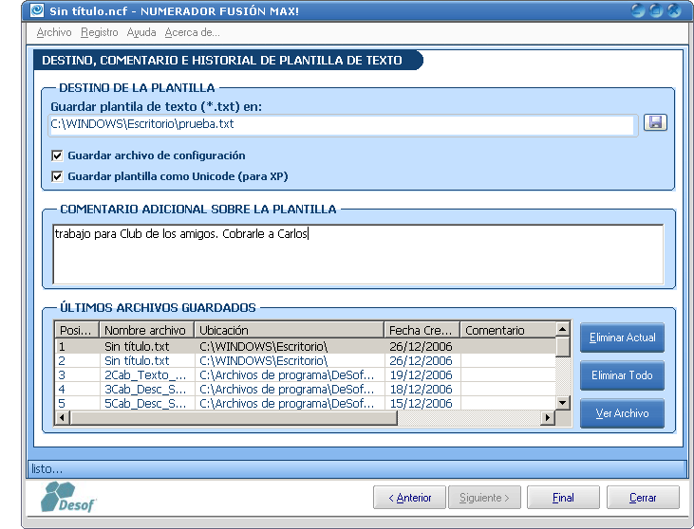694x529 pixels.
Task: Click the Comentario column header
Action: [508, 330]
